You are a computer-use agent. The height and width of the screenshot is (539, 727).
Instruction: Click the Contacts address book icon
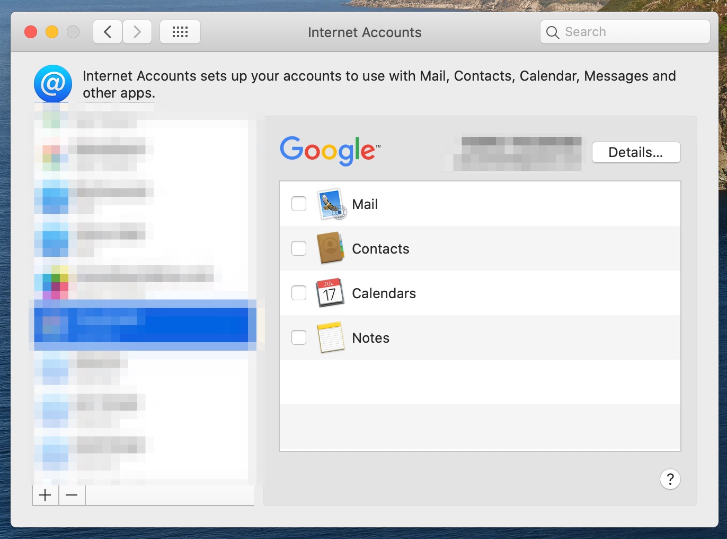(x=331, y=248)
